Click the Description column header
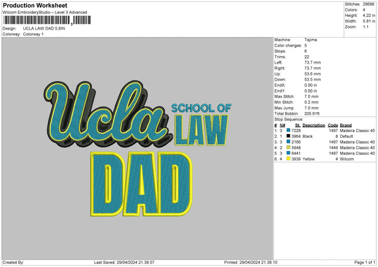378x267 pixels. (x=314, y=125)
